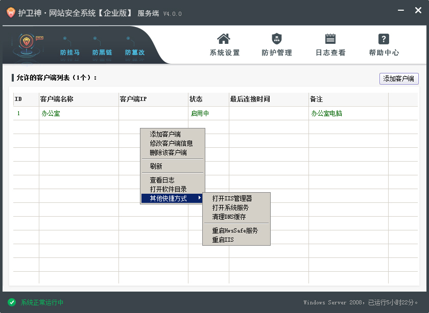Click the green status checkmark icon
The width and height of the screenshot is (429, 313).
click(x=12, y=302)
